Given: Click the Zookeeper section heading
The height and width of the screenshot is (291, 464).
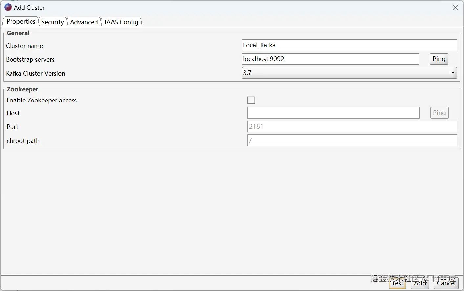Looking at the screenshot, I should coord(22,89).
